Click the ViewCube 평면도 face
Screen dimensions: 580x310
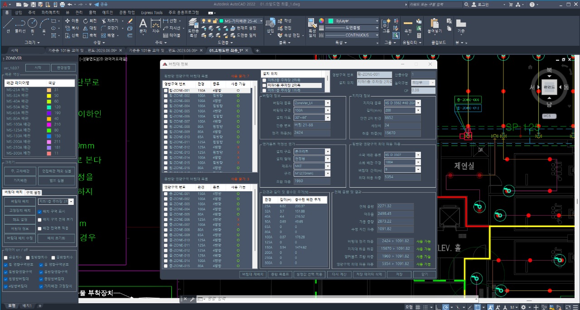[x=549, y=87]
